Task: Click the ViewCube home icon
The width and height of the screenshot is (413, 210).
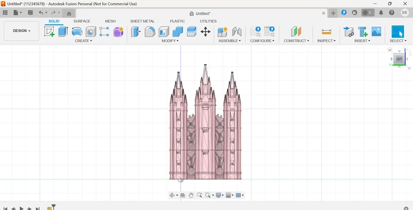Action: pyautogui.click(x=390, y=49)
